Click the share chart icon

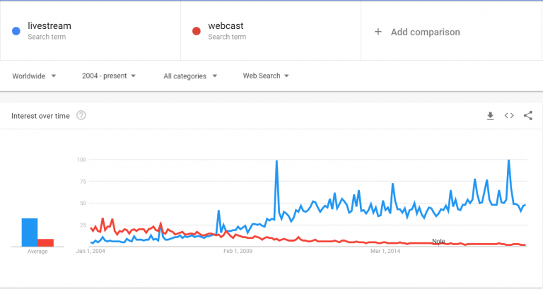pyautogui.click(x=528, y=116)
